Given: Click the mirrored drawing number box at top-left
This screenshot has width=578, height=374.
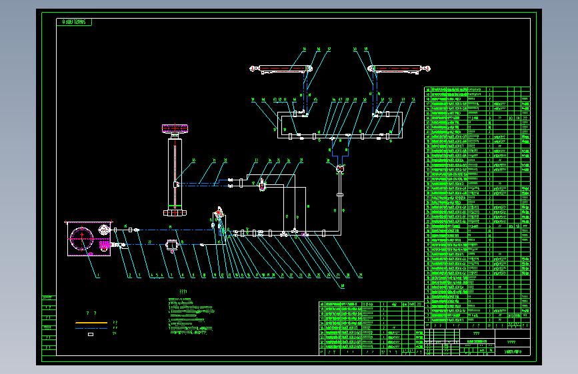Looking at the screenshot, I should coord(74,22).
